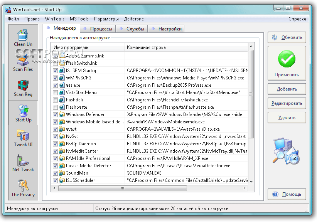Image resolution: width=317 pixels, height=222 pixels.
Task: Tick the flashdeli checkbox
Action: pyautogui.click(x=55, y=100)
